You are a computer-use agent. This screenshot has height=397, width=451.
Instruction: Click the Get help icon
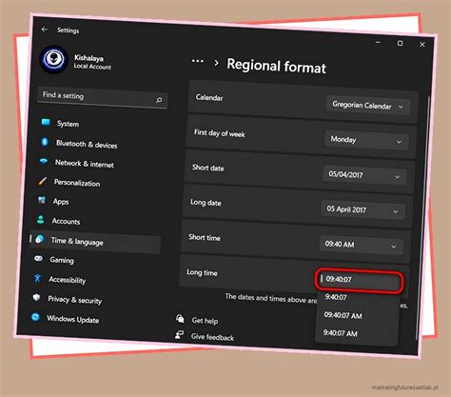(180, 318)
